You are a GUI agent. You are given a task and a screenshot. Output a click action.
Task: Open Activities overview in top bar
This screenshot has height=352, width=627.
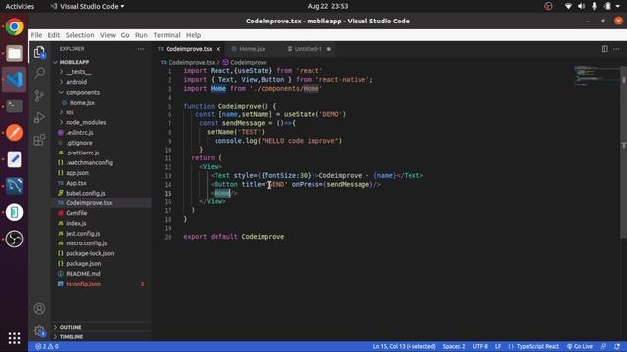point(20,6)
